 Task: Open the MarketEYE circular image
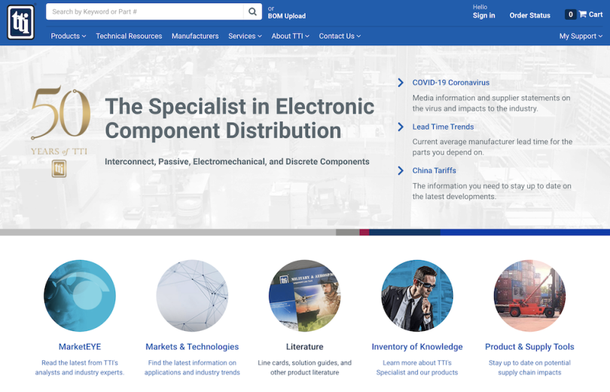click(x=80, y=296)
